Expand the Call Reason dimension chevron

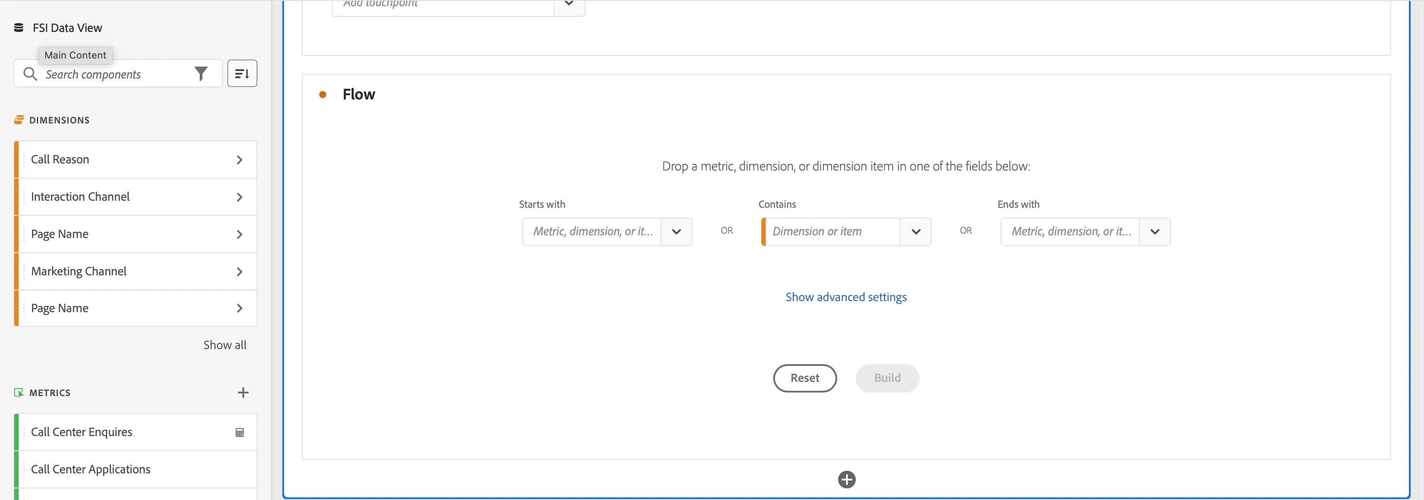pyautogui.click(x=239, y=160)
